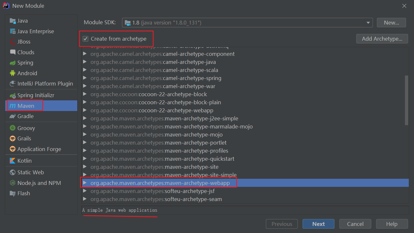
Task: Uncheck Create from archetype checkbox
Action: coord(86,39)
